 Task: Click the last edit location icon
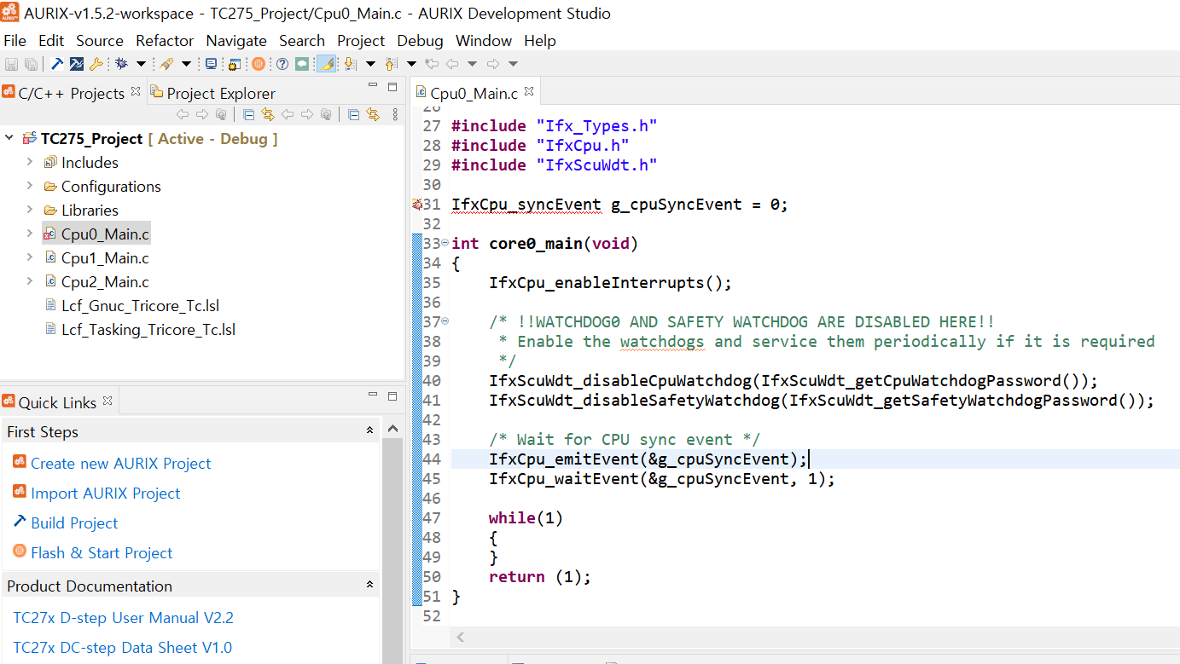click(x=432, y=64)
